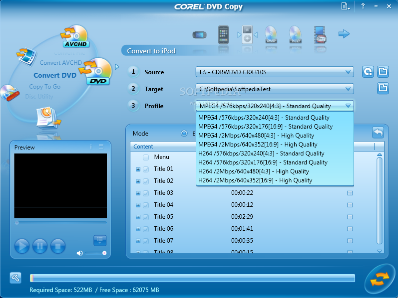Click the start conversion orange arrows button
The image size is (398, 298).
pos(380,279)
